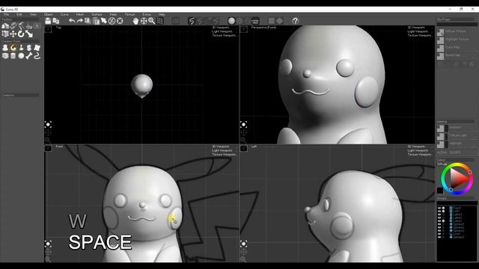Click the focus target icon in Top viewport
Screen dimensions: 479x269
pyautogui.click(x=48, y=125)
